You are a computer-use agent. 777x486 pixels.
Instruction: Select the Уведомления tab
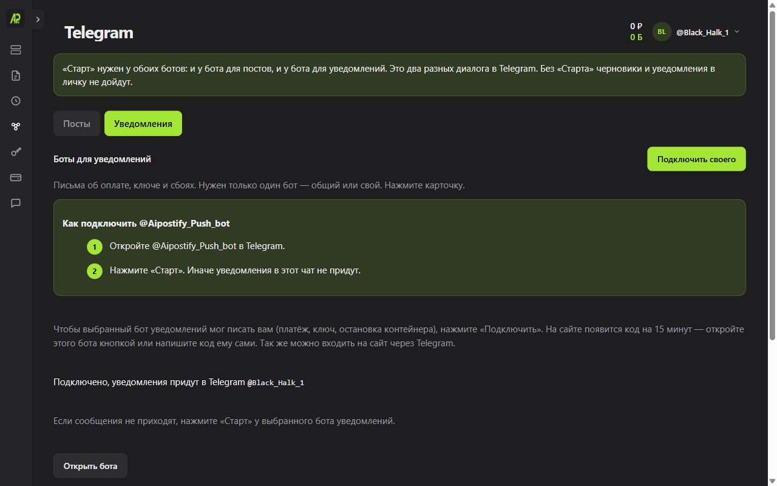tap(143, 123)
